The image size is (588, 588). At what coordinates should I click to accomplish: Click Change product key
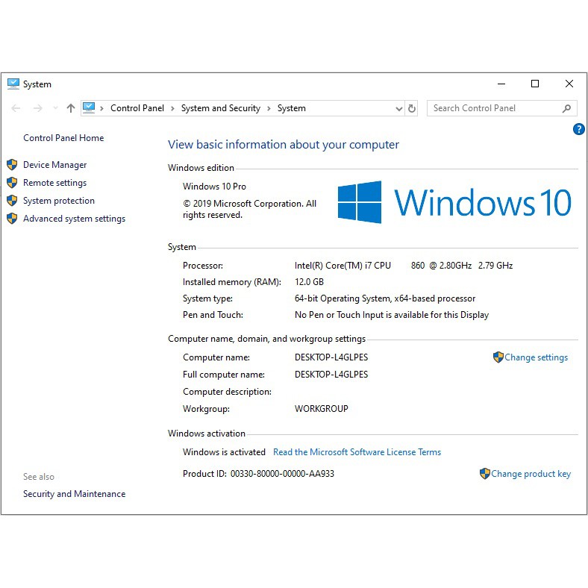pyautogui.click(x=530, y=474)
